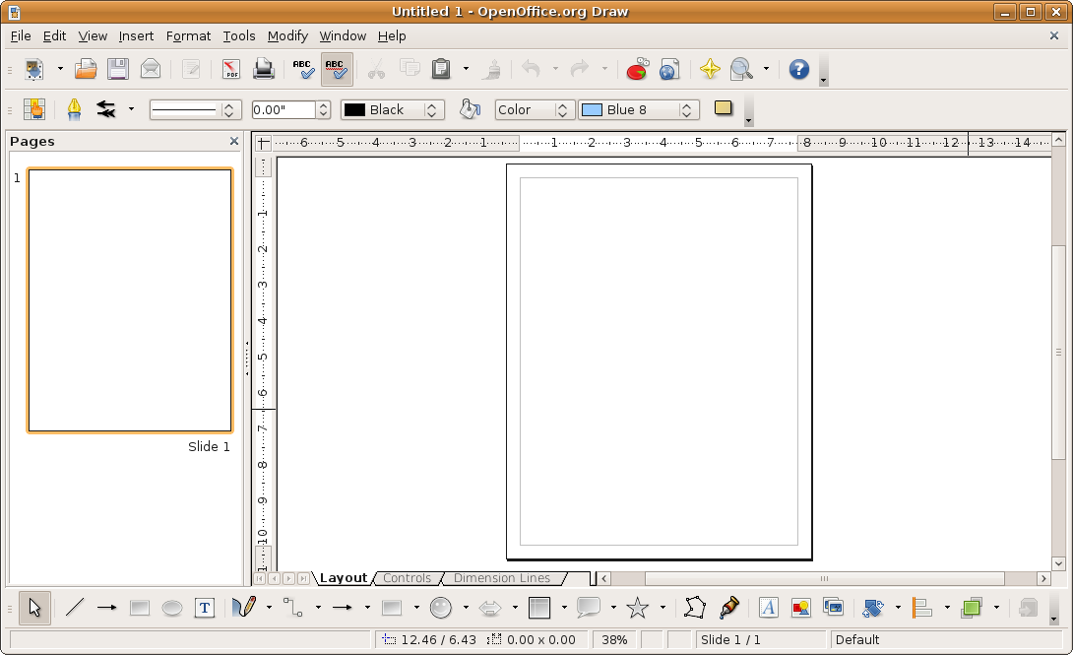
Task: Open Line dialog pen icon
Action: 74,109
